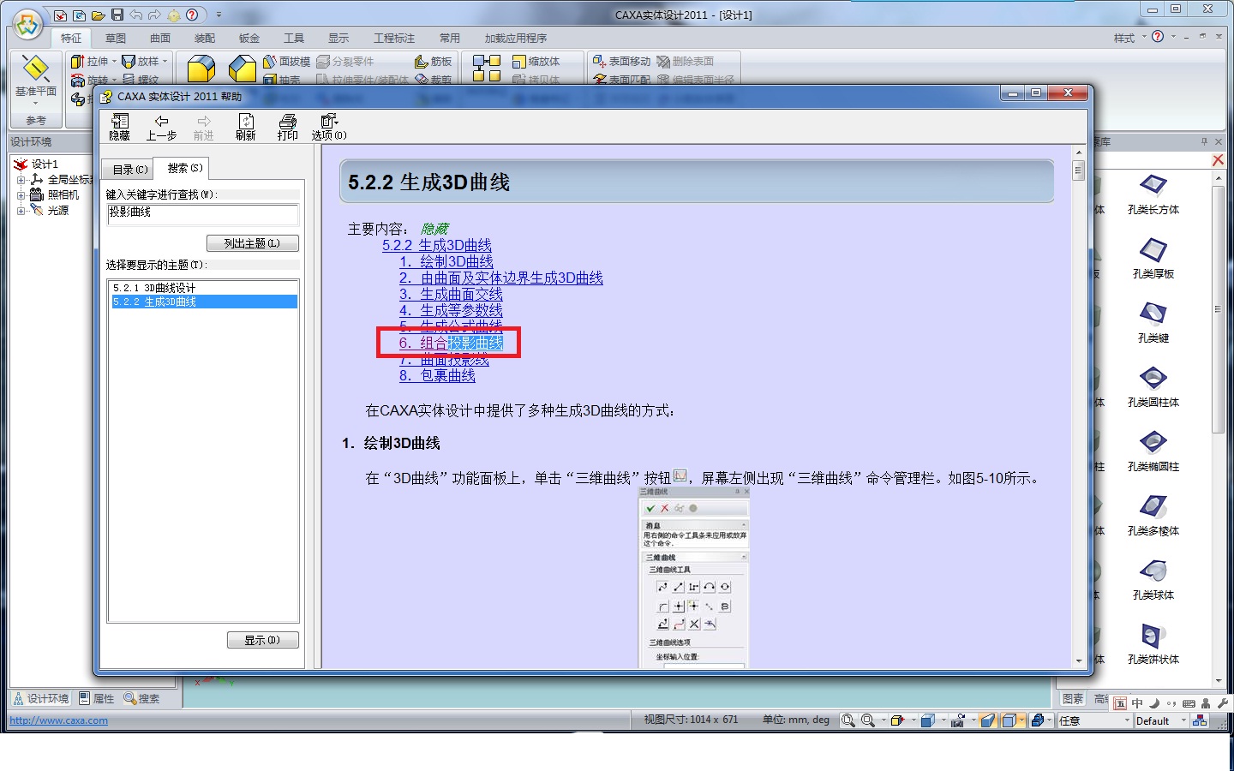The image size is (1234, 771).
Task: Select the 缩放体 scale body tool
Action: pyautogui.click(x=536, y=62)
